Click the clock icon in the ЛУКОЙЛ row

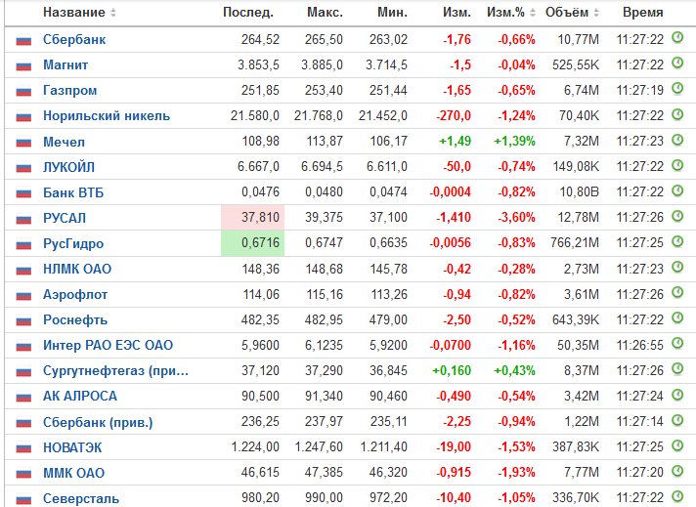tap(677, 165)
